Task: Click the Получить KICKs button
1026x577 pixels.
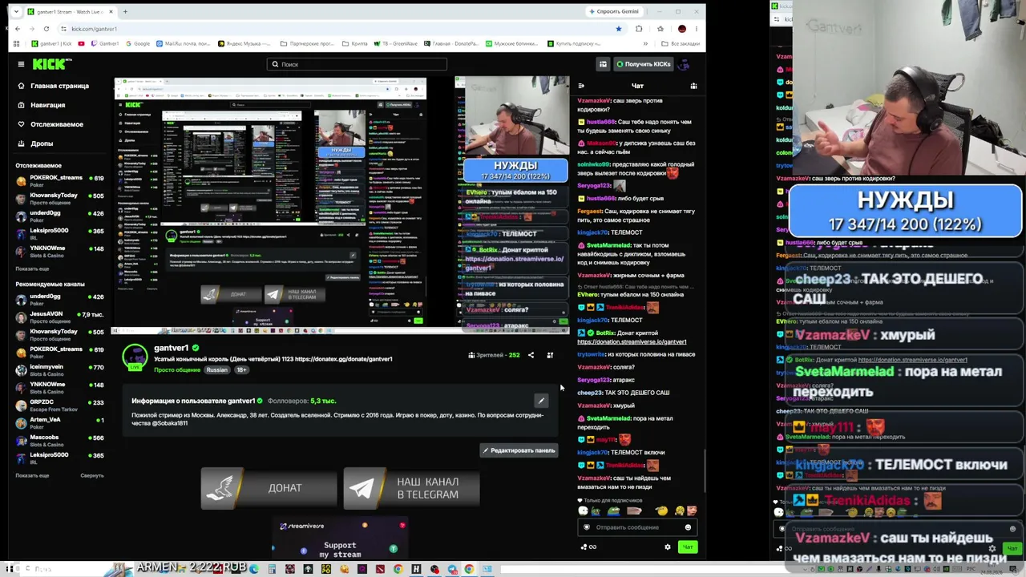Action: 643,64
